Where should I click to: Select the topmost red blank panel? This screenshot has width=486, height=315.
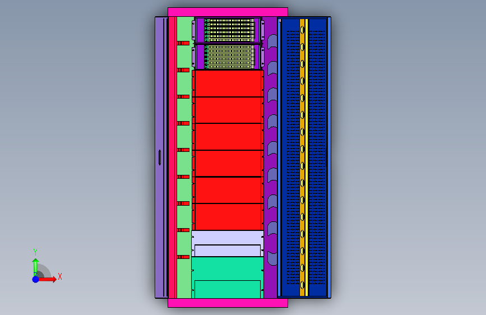(x=228, y=84)
